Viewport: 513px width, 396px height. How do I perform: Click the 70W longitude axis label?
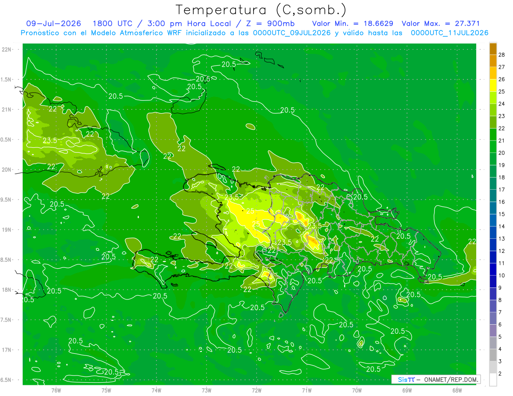(x=357, y=390)
